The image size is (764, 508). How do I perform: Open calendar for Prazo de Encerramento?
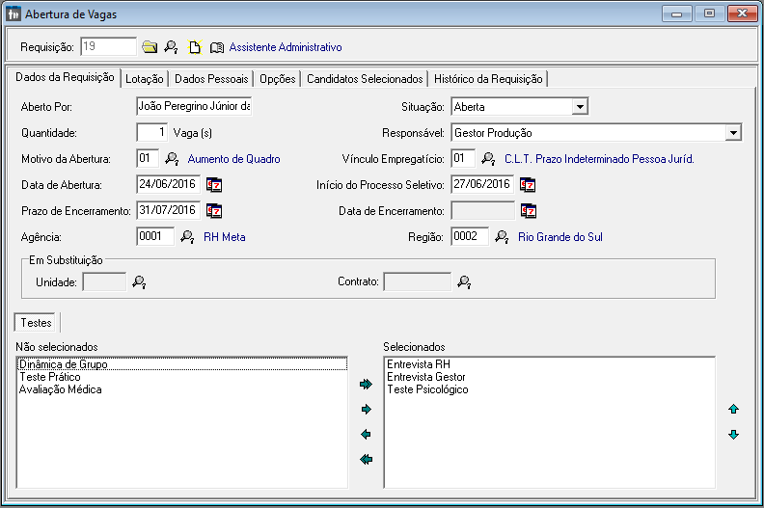point(214,211)
